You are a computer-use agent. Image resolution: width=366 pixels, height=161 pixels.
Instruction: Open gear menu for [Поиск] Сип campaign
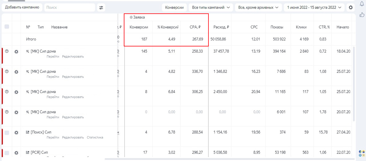16,133
